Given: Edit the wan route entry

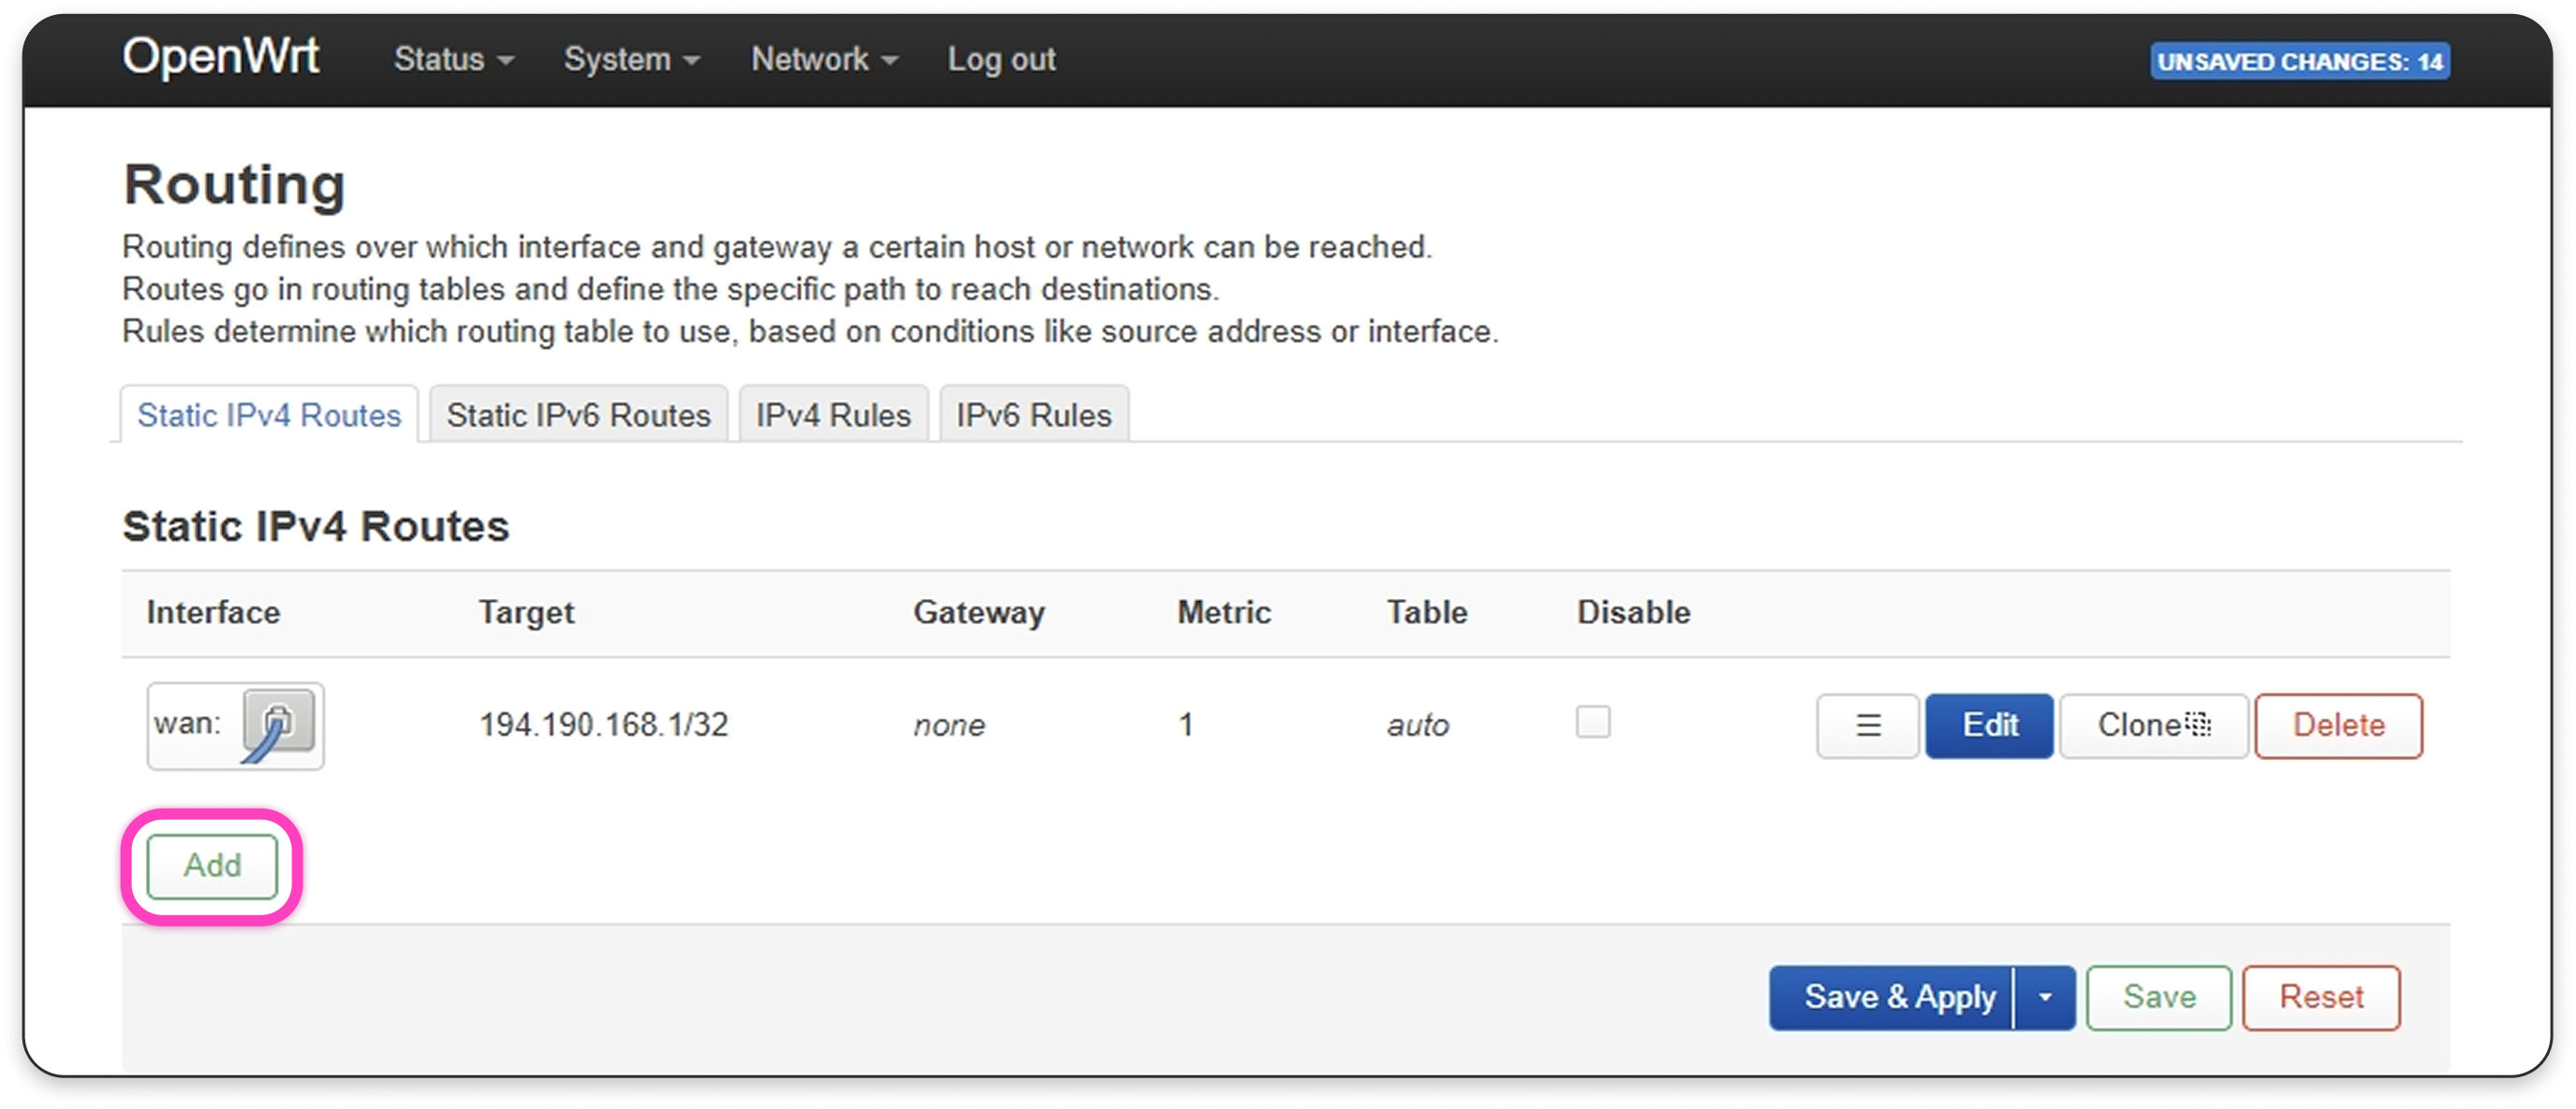Looking at the screenshot, I should point(1989,725).
